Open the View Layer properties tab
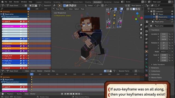175x98 pixels. (147, 39)
